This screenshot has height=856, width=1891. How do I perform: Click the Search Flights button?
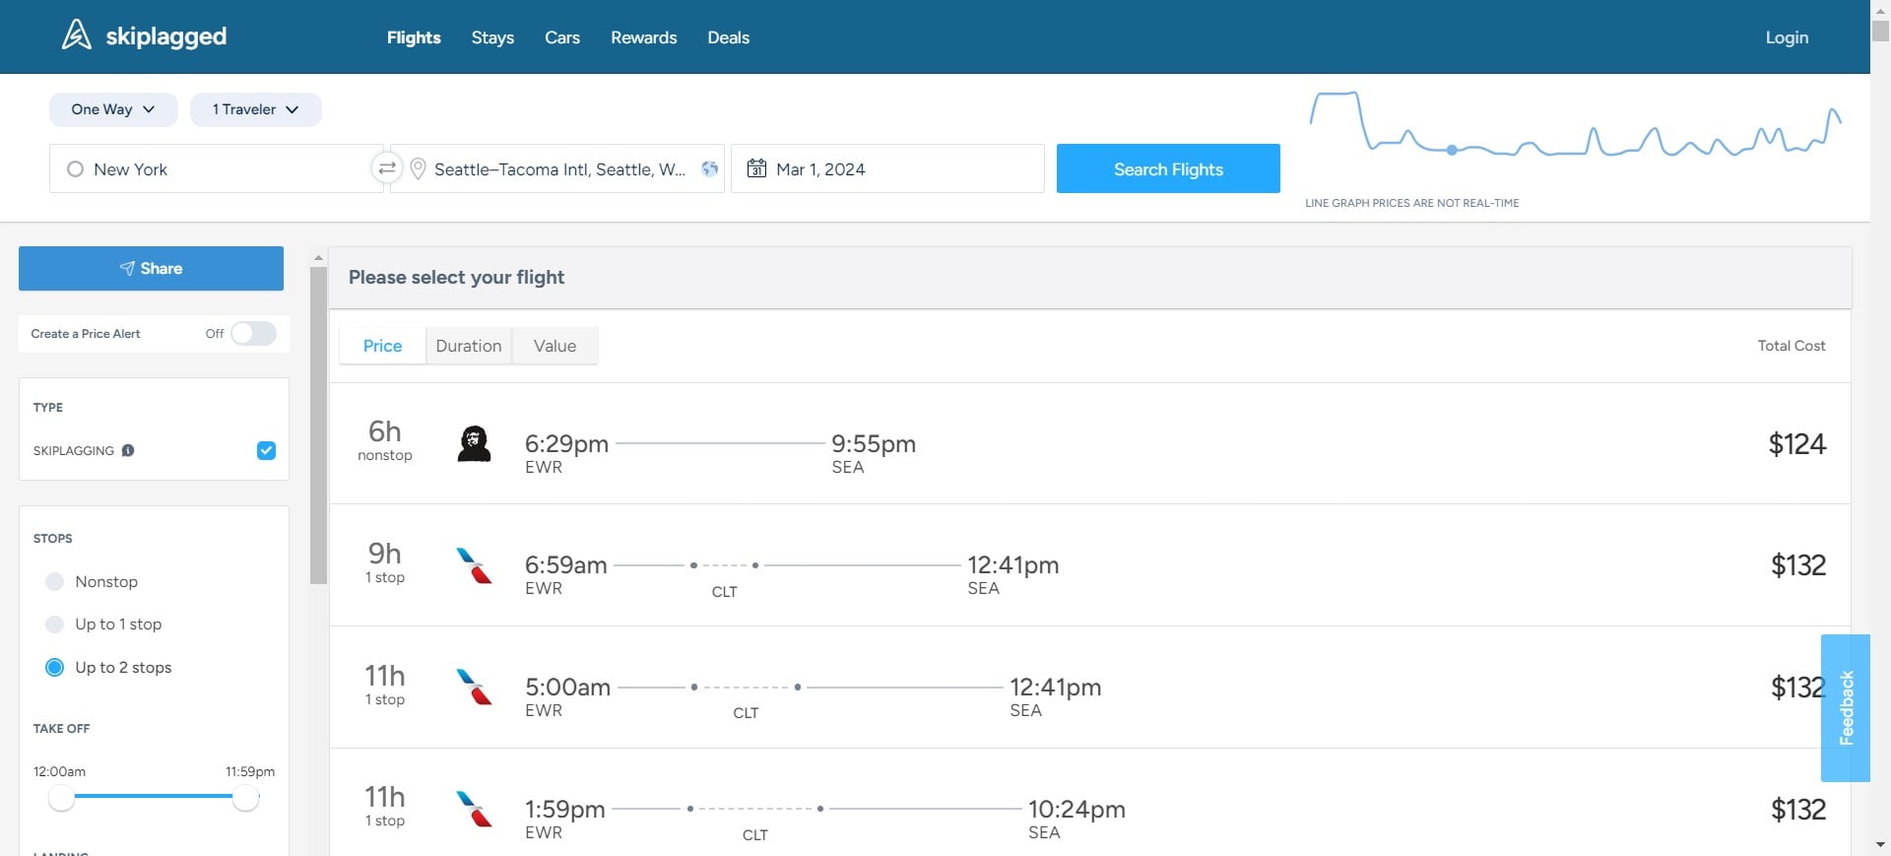click(1168, 168)
